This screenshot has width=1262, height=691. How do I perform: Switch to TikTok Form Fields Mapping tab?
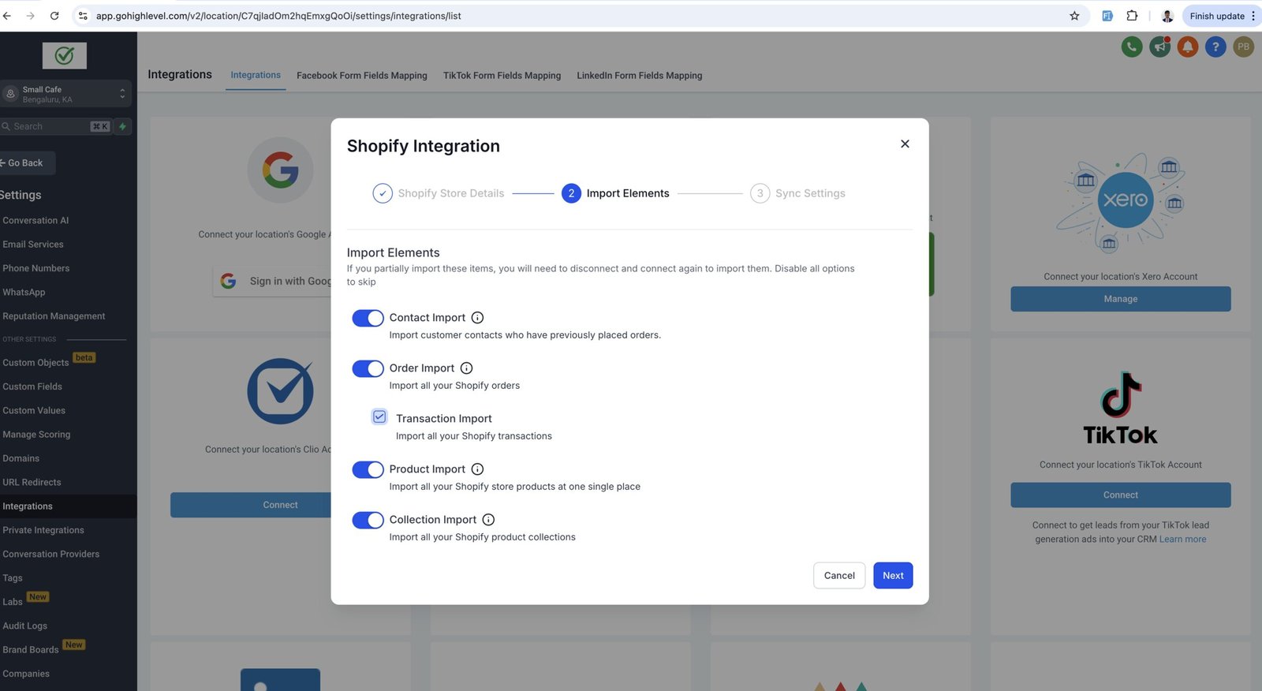(502, 76)
